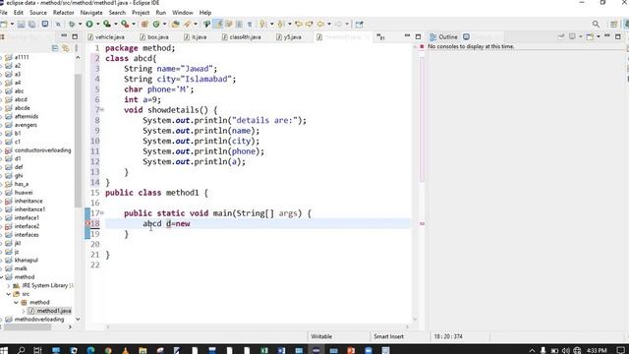Click Link with Editor icon in Package Explorer

pyautogui.click(x=66, y=48)
